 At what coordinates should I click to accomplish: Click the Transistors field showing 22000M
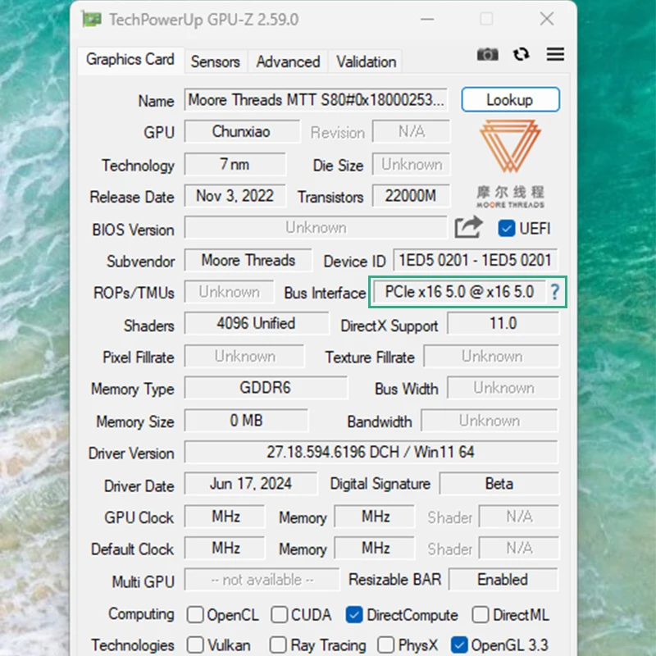pyautogui.click(x=411, y=196)
